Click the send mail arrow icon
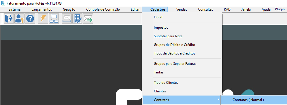 pyautogui.click(x=88, y=19)
